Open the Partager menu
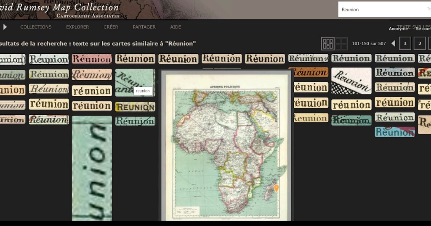 144,27
